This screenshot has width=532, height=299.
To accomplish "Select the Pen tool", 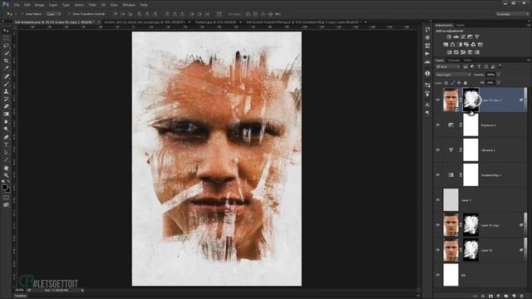I will [6, 137].
